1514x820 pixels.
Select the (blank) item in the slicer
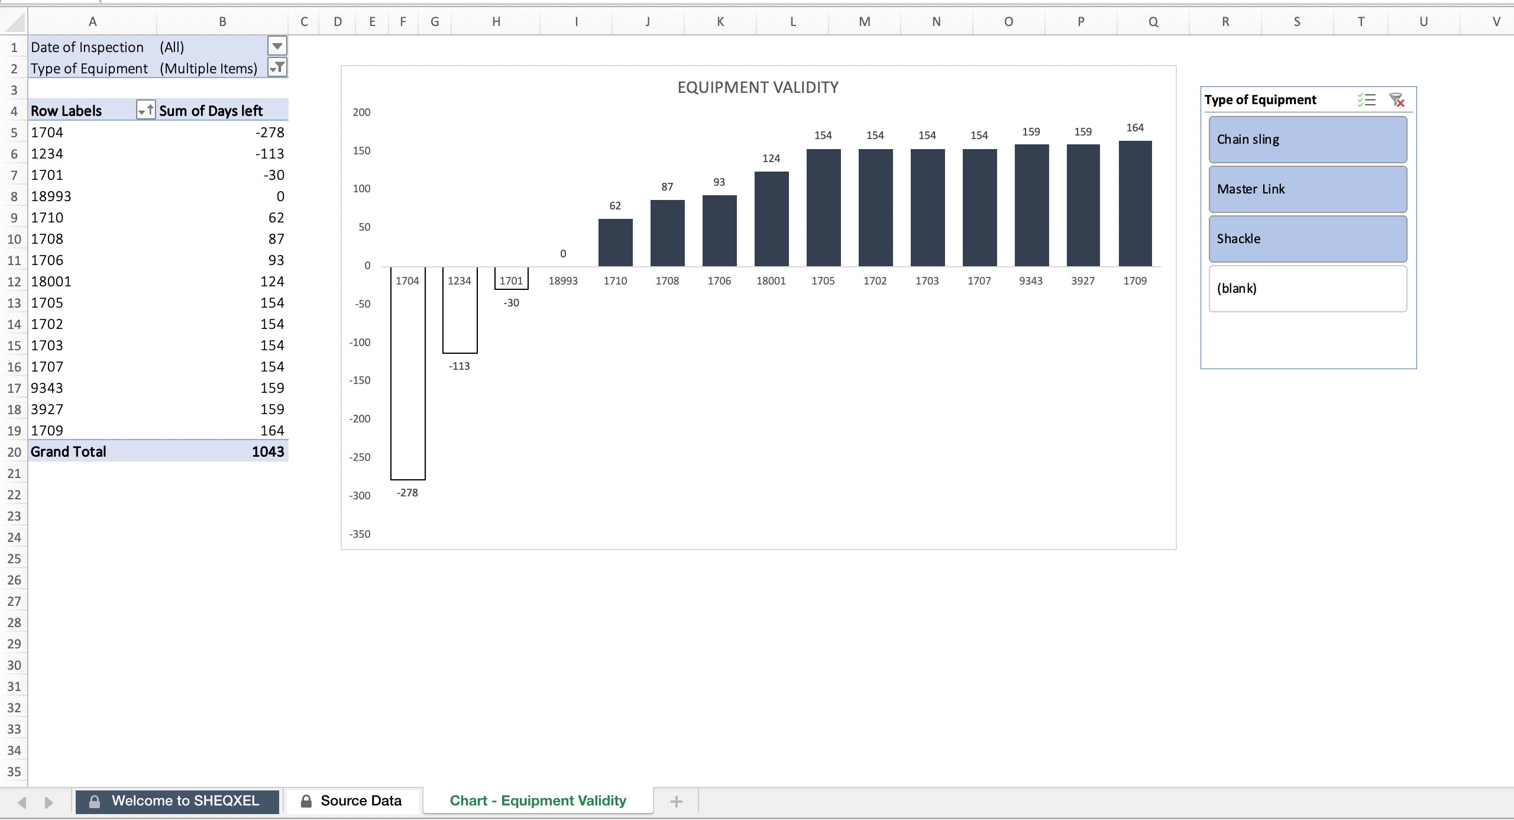click(1307, 289)
